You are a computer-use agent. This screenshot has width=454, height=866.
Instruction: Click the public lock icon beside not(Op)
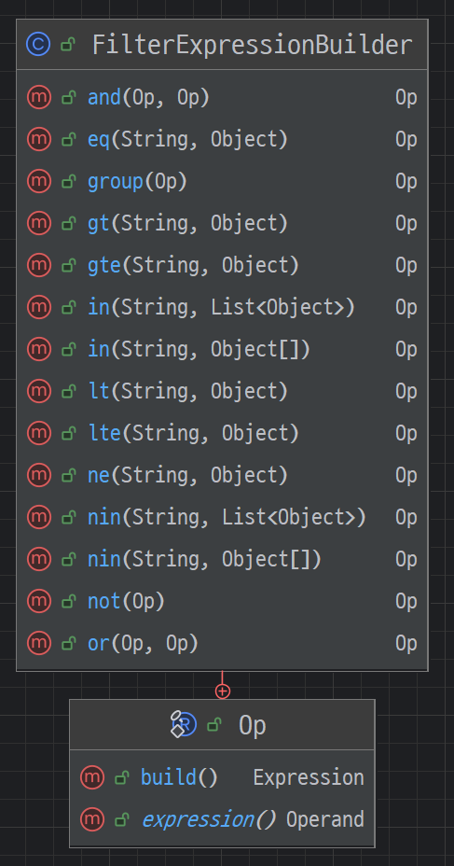click(68, 601)
